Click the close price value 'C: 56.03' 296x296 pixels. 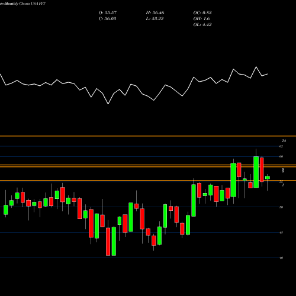[x=107, y=19]
